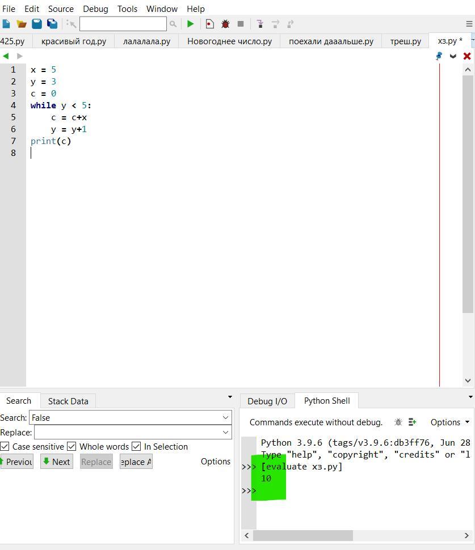The height and width of the screenshot is (550, 475).
Task: Click the Python Shell horizontal scrollbar
Action: coord(303,535)
